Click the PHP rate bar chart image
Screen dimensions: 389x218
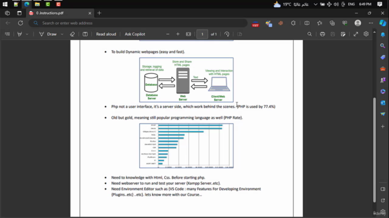(187, 146)
